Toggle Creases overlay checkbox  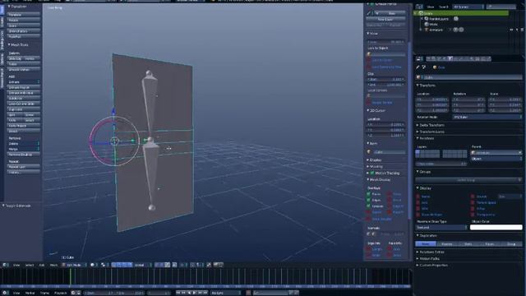(369, 206)
